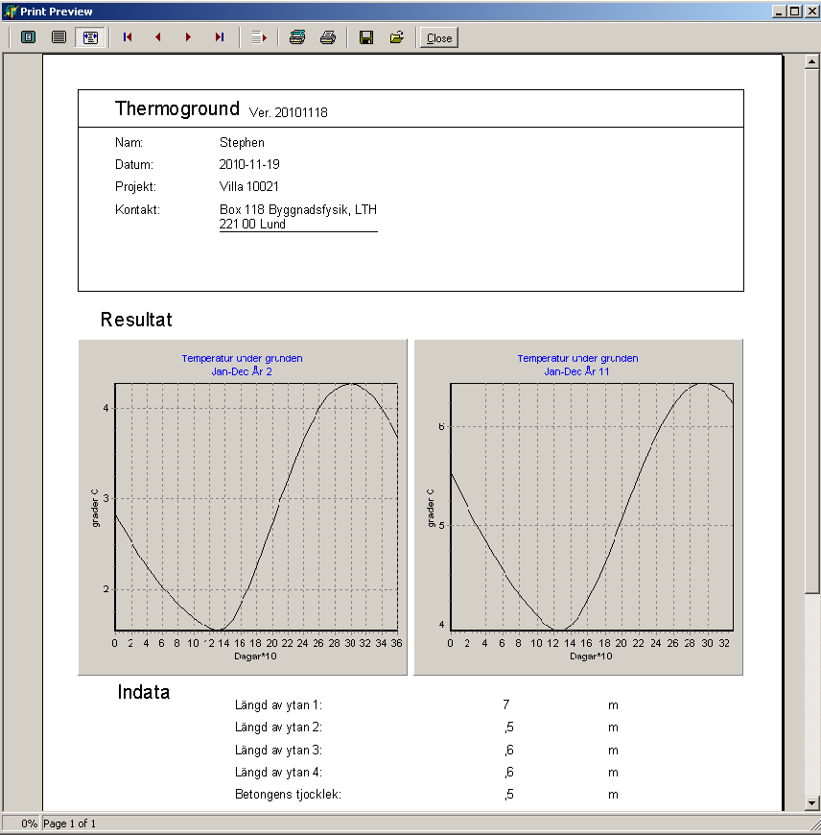Image resolution: width=821 pixels, height=835 pixels.
Task: Click the 'Kontakt:' field label
Action: point(137,209)
